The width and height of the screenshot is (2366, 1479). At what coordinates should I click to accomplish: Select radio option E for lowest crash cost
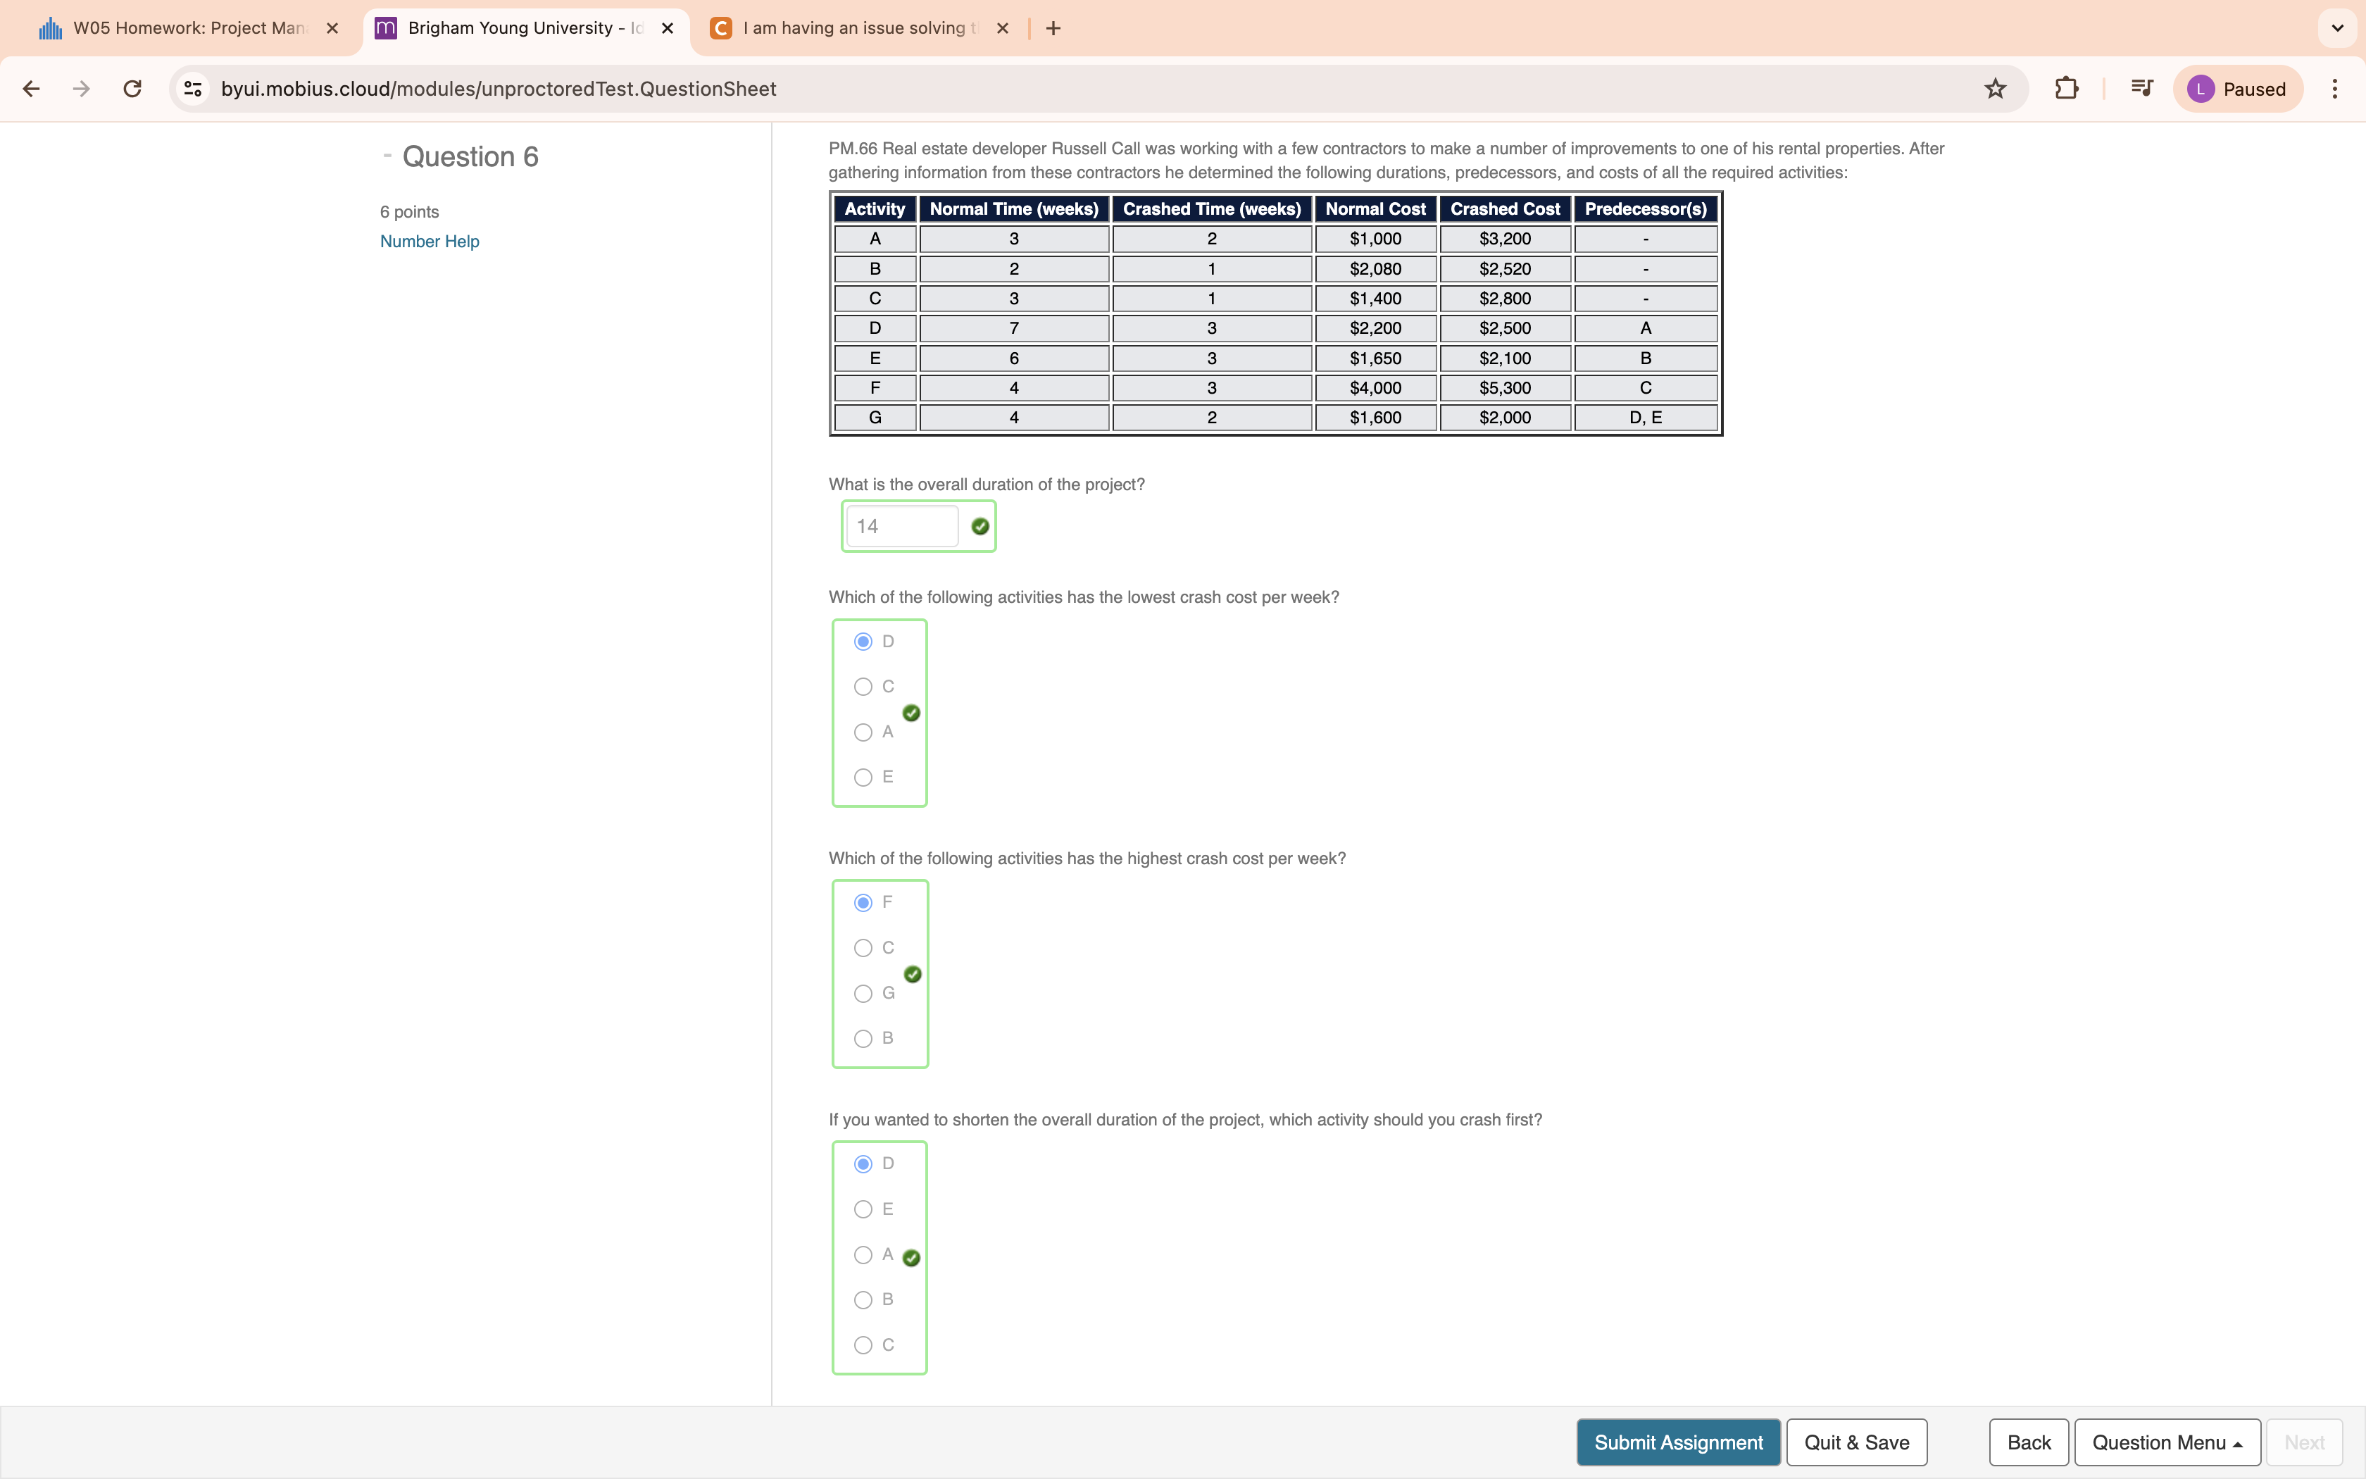click(x=863, y=775)
